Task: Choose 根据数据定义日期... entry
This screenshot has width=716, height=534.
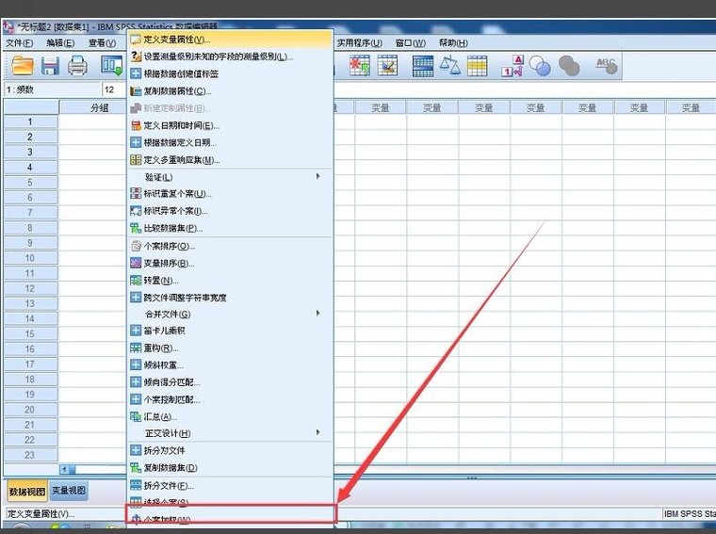Action: (230, 142)
